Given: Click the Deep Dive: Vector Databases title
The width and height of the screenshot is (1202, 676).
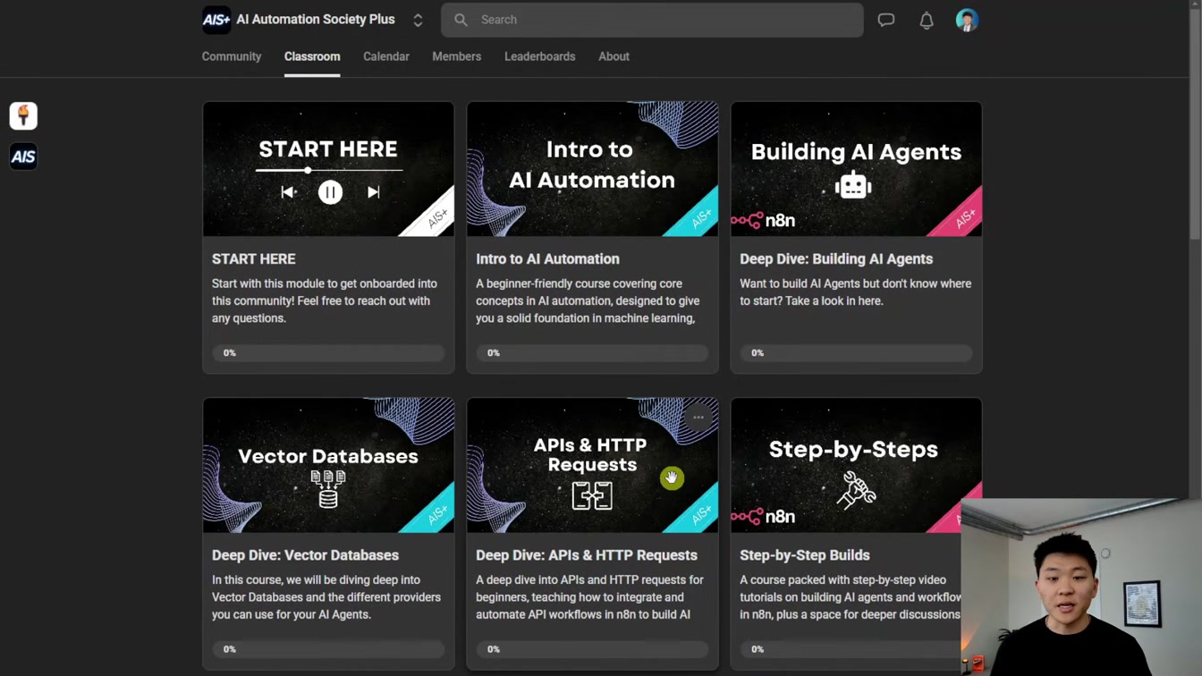Looking at the screenshot, I should [305, 555].
